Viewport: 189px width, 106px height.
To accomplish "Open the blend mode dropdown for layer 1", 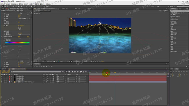I will tap(60, 76).
